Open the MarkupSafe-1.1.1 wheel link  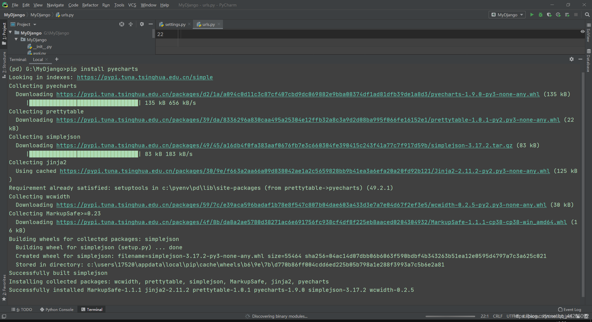click(311, 222)
